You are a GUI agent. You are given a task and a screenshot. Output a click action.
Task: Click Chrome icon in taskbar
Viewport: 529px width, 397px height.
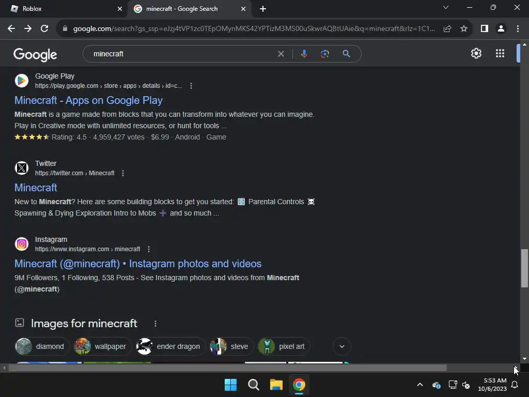299,385
